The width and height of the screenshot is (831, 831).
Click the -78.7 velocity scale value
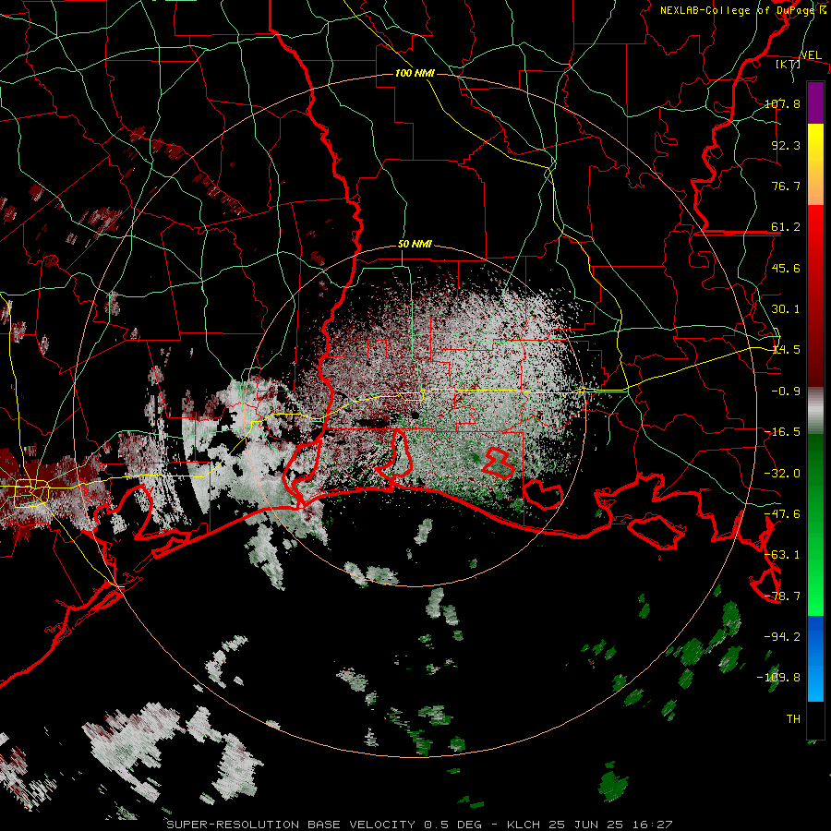[x=782, y=596]
